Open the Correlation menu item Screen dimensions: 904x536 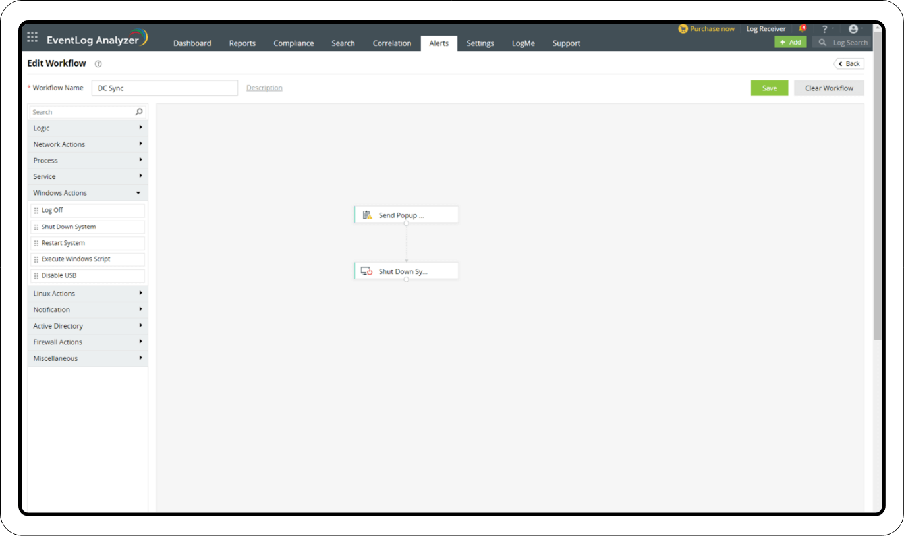coord(391,43)
